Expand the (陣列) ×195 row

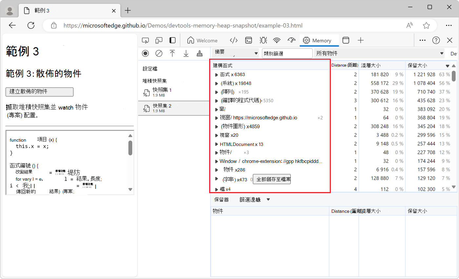[x=216, y=92]
